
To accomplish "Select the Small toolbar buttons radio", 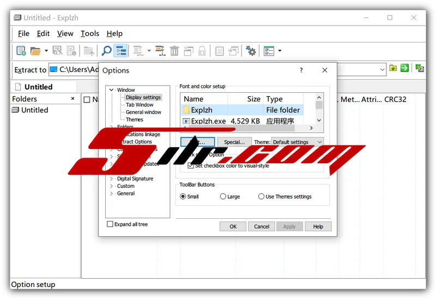I will pos(183,196).
